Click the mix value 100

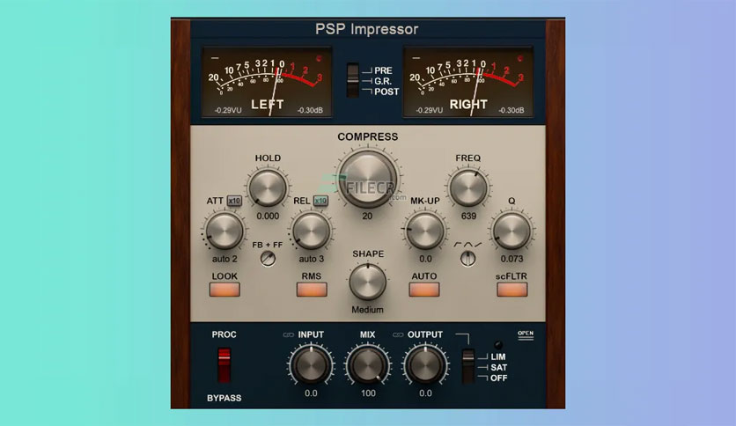point(368,393)
